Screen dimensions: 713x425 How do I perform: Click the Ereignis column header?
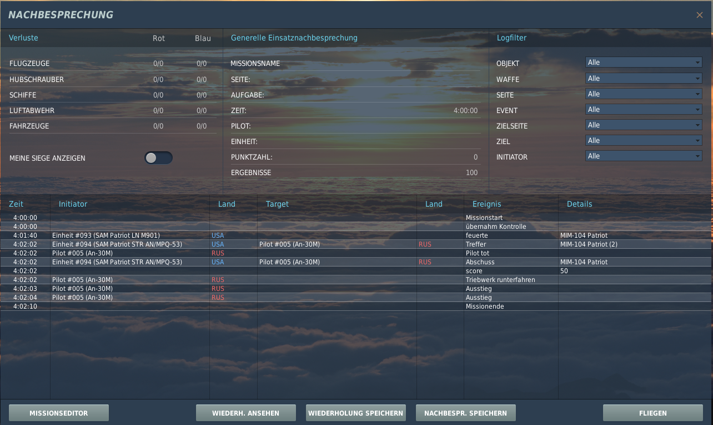[x=488, y=204]
